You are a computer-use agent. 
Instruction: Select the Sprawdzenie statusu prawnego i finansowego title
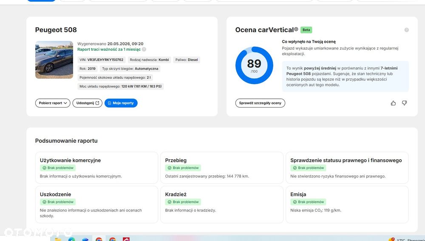coord(346,160)
